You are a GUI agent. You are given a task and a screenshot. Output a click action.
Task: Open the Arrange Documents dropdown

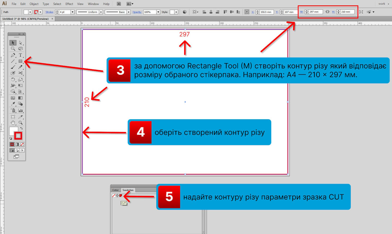point(130,4)
